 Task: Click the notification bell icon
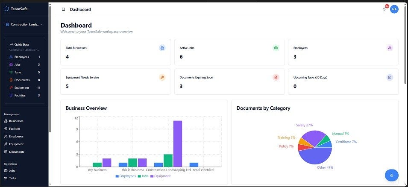[384, 9]
